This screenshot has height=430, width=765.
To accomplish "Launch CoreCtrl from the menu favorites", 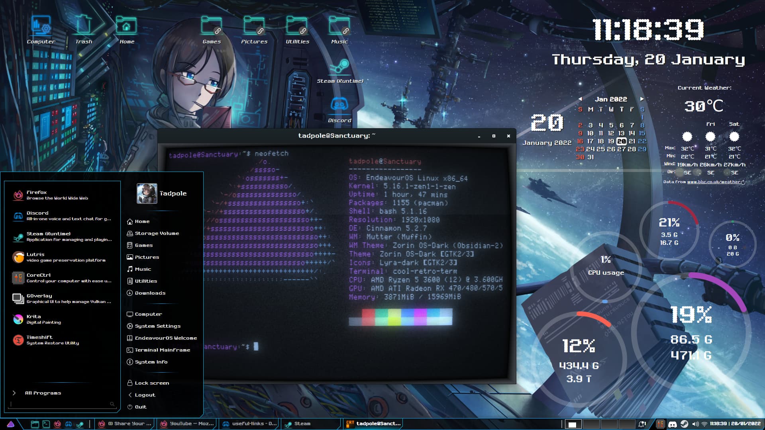I will (63, 278).
